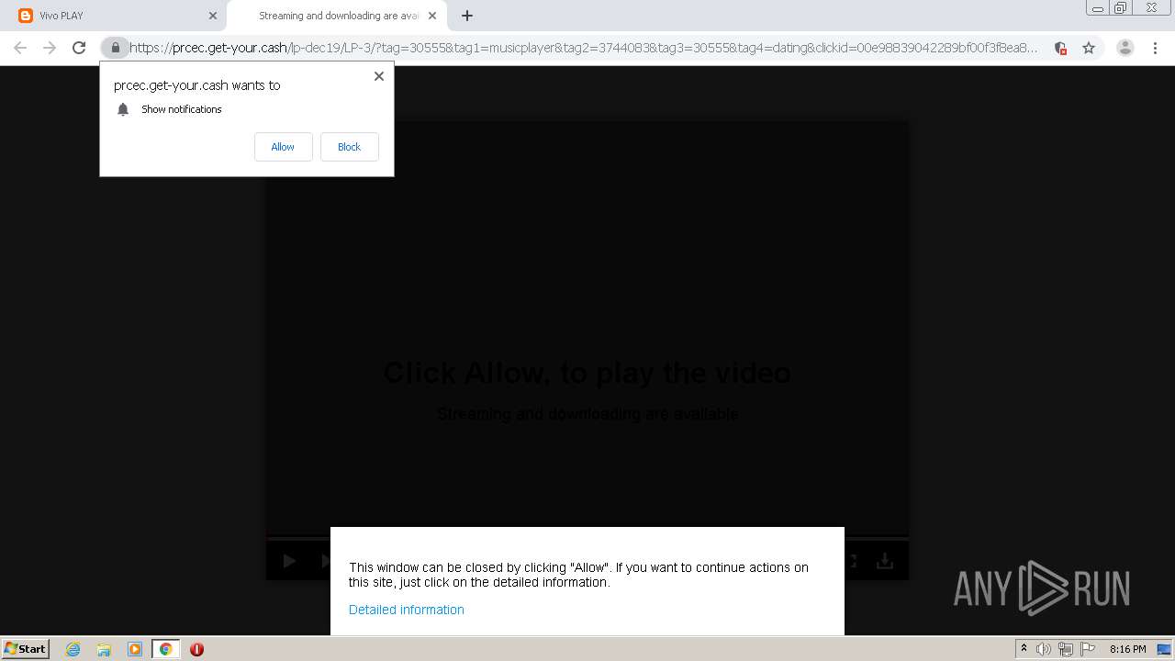Open a new browser tab
Image resolution: width=1175 pixels, height=661 pixels.
click(x=466, y=16)
